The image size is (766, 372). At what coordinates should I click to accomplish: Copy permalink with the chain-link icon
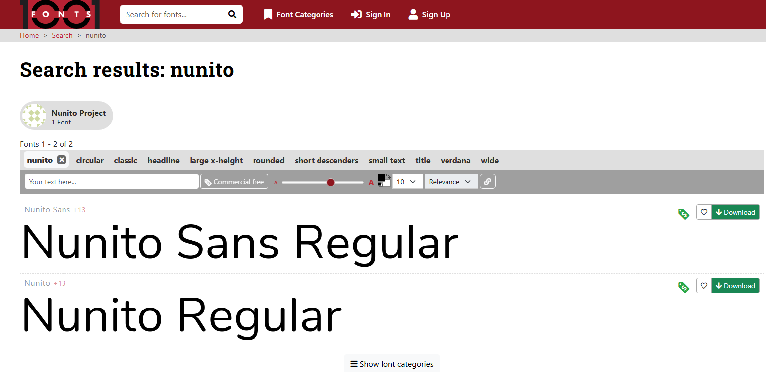pyautogui.click(x=488, y=182)
